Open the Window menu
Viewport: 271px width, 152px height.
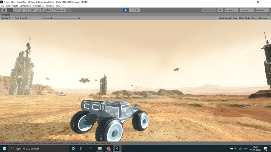[50, 6]
